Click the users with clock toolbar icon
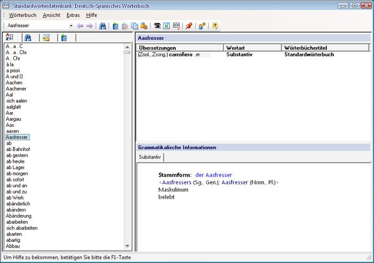The image size is (374, 263). [202, 26]
